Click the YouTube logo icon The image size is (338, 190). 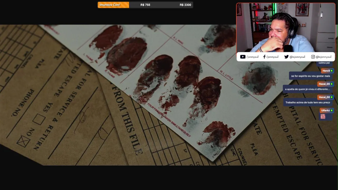[243, 57]
